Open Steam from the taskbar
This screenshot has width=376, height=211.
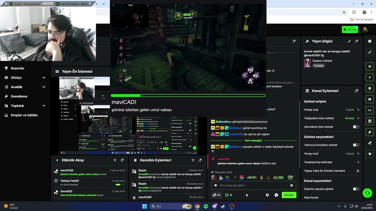coord(223,206)
